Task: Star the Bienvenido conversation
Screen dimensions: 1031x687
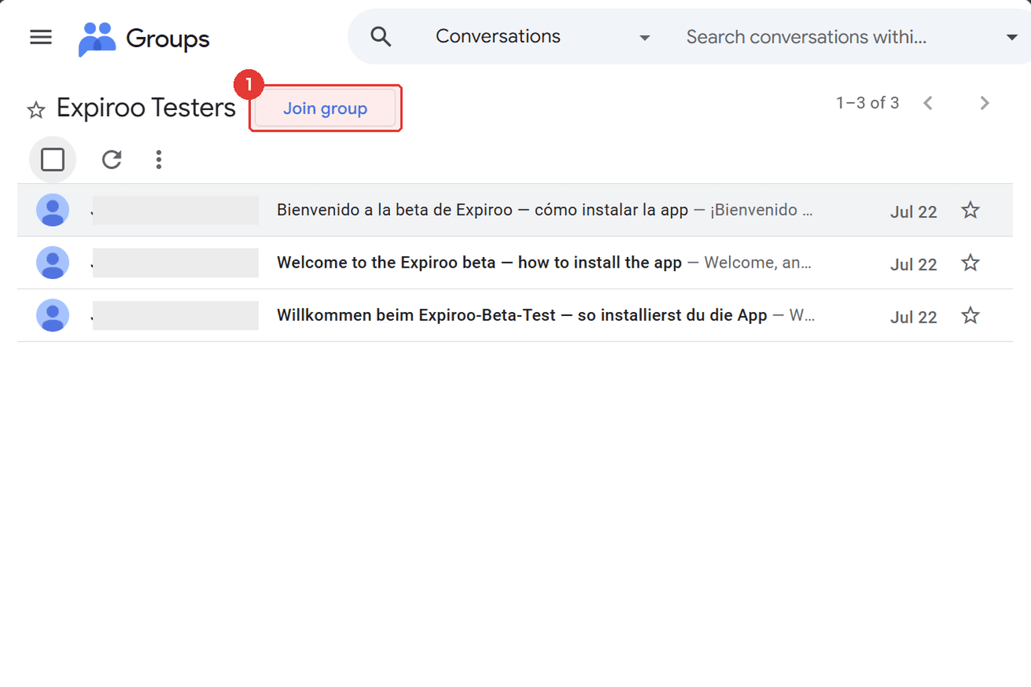Action: [970, 210]
